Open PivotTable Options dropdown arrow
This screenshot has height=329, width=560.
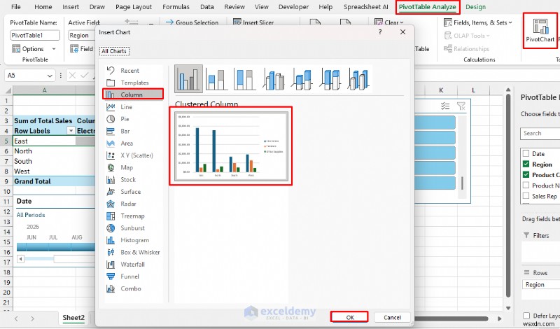tap(54, 49)
